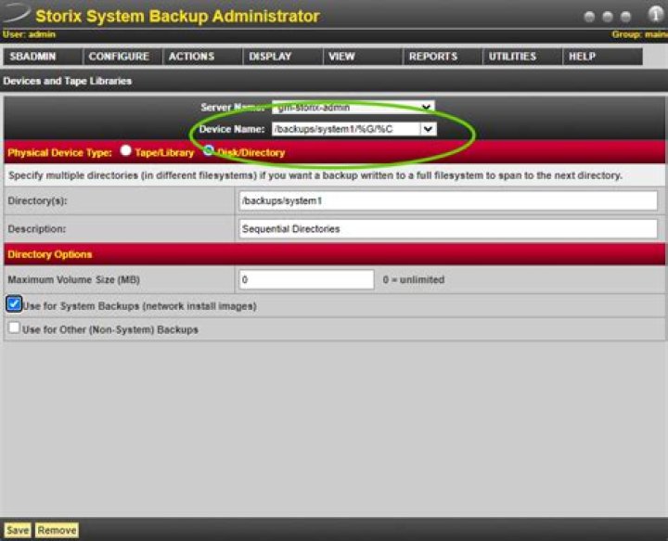Click the Maximum Volume Size field
The width and height of the screenshot is (668, 541).
coord(306,279)
